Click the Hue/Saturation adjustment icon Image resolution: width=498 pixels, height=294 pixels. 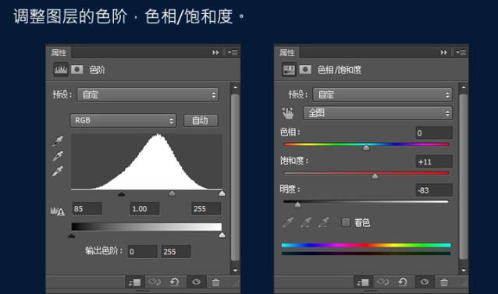point(289,69)
